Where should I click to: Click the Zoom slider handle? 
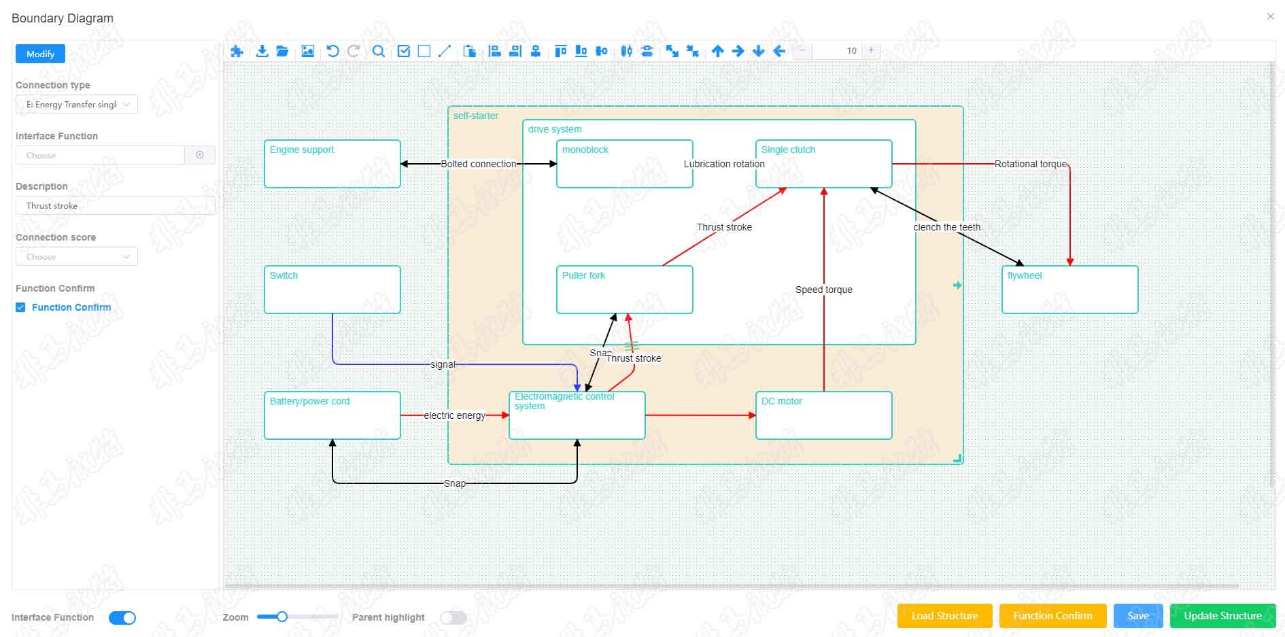coord(281,617)
